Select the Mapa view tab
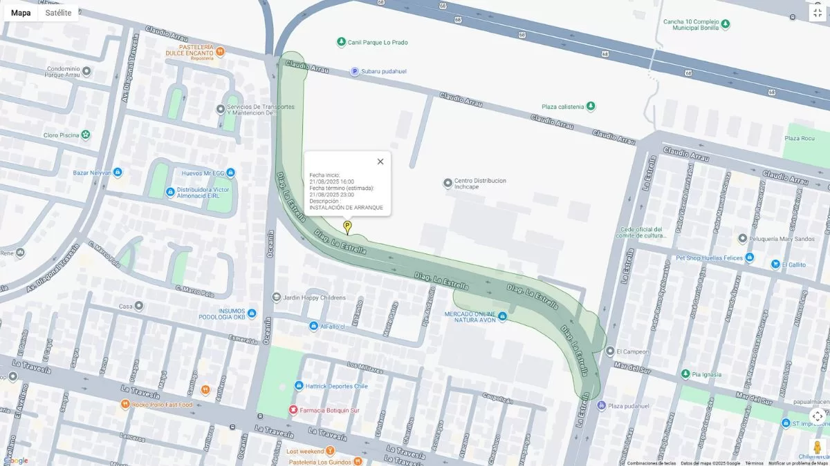The width and height of the screenshot is (830, 466). coord(21,12)
